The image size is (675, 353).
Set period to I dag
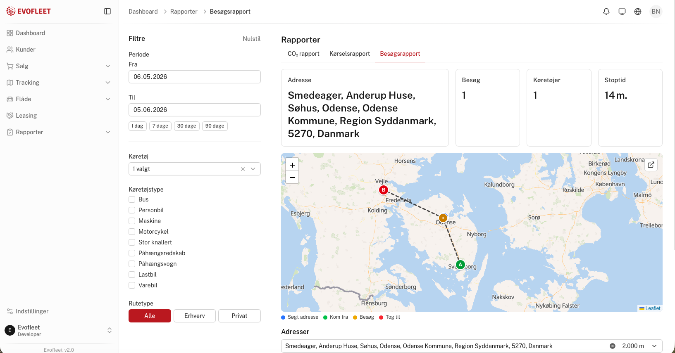click(138, 126)
